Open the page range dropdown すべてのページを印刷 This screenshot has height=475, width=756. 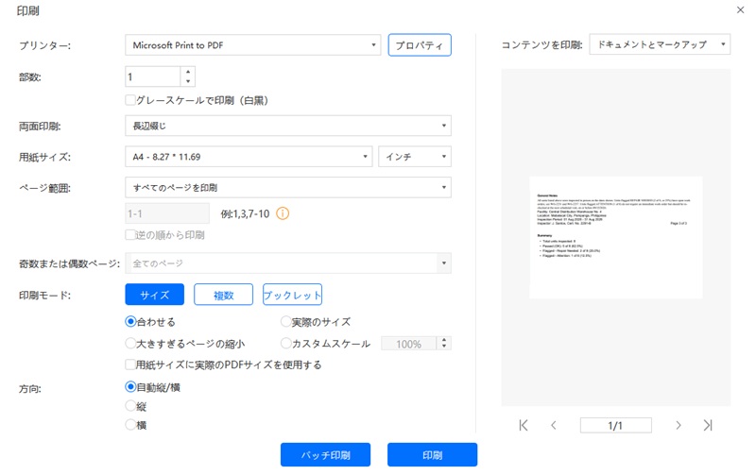[x=288, y=187]
